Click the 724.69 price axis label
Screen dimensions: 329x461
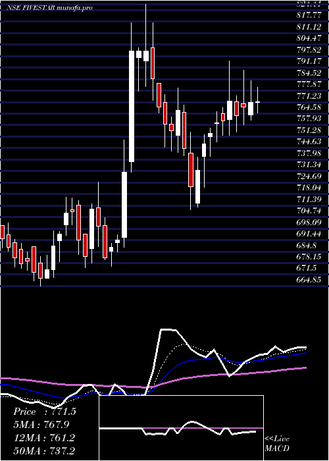pos(309,176)
